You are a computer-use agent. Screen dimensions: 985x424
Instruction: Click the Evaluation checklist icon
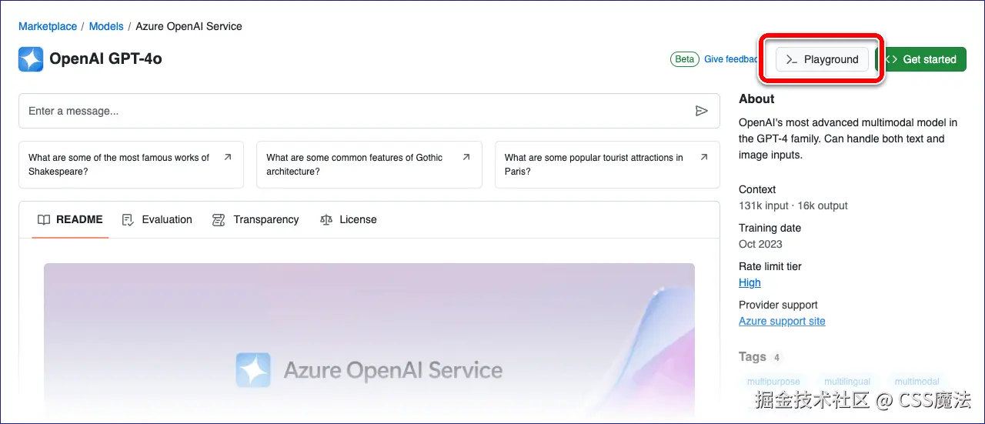[x=129, y=219]
